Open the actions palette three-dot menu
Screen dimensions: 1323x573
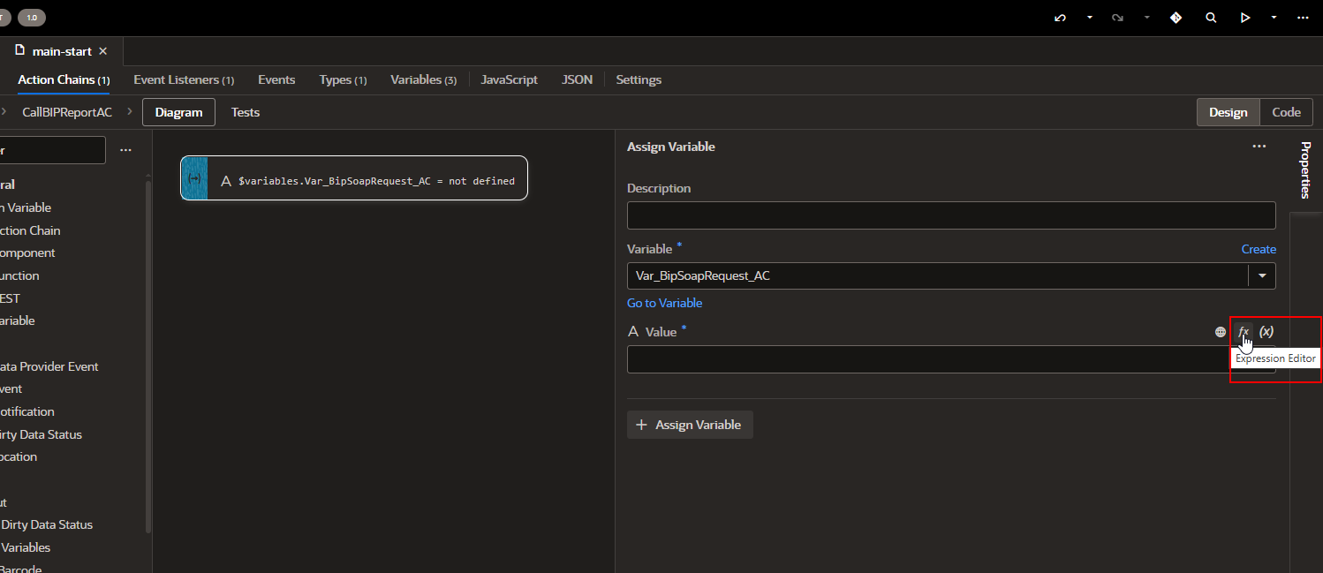tap(125, 150)
